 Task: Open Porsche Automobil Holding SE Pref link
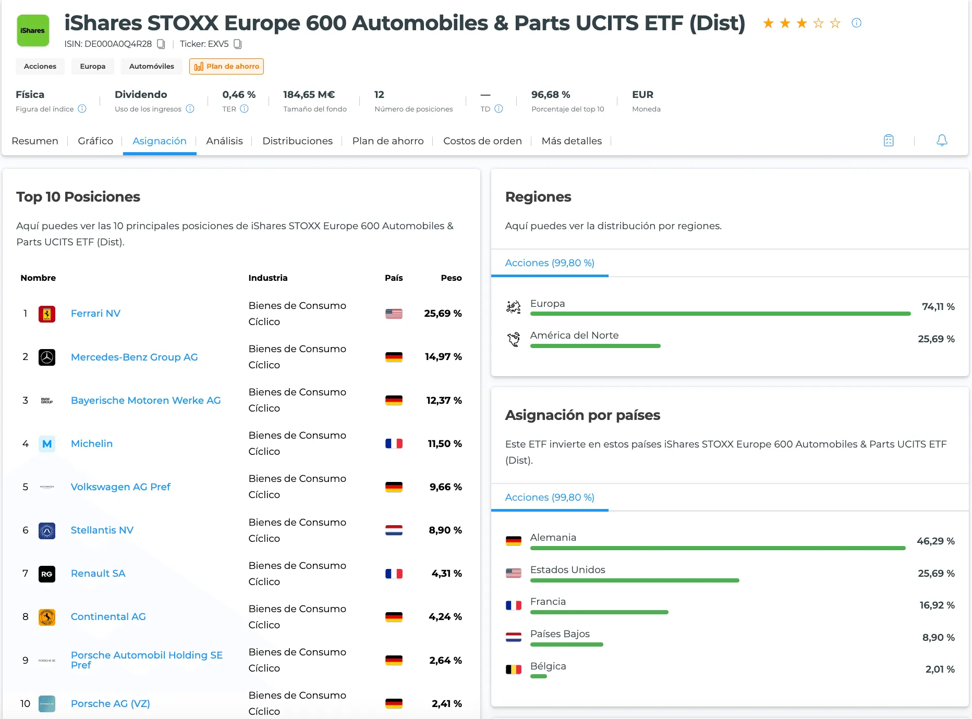tap(147, 660)
